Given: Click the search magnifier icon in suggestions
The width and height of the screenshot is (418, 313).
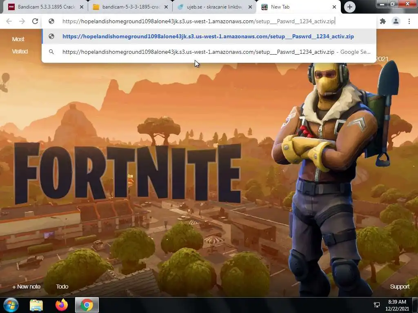Looking at the screenshot, I should (x=51, y=52).
